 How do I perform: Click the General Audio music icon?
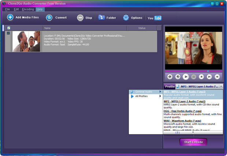[x=132, y=92]
